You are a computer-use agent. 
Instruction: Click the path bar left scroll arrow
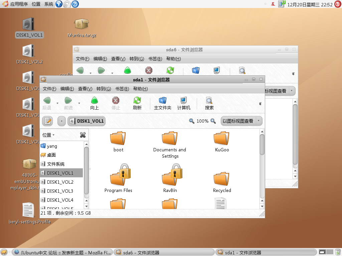pyautogui.click(x=61, y=121)
